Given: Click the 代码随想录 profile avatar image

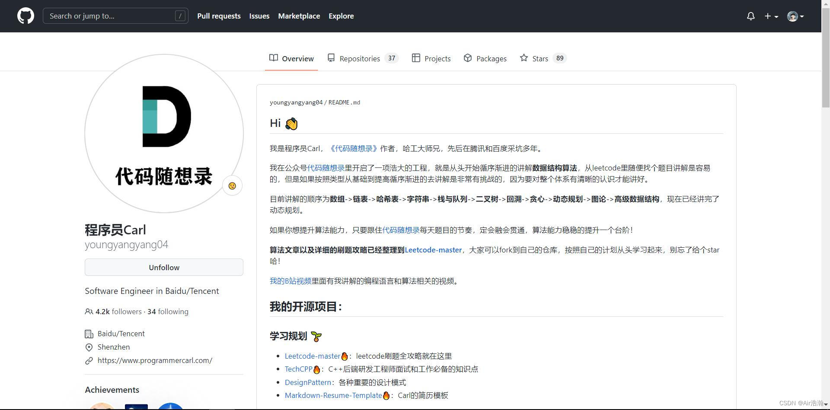Looking at the screenshot, I should tap(164, 133).
